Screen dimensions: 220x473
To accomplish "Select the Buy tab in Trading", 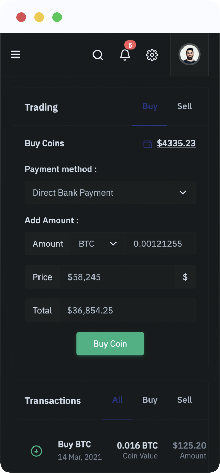I will 150,106.
